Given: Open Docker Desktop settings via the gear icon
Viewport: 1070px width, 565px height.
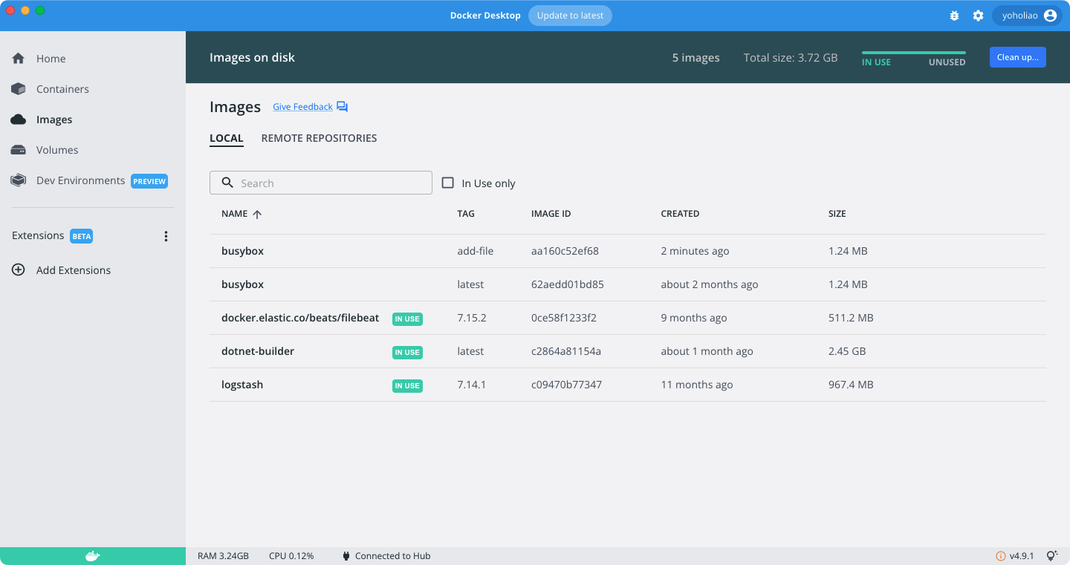Looking at the screenshot, I should [x=978, y=15].
